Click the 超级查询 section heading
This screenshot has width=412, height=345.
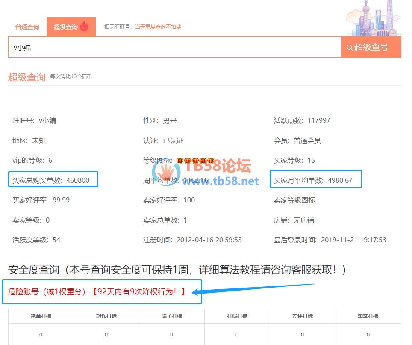pos(26,77)
